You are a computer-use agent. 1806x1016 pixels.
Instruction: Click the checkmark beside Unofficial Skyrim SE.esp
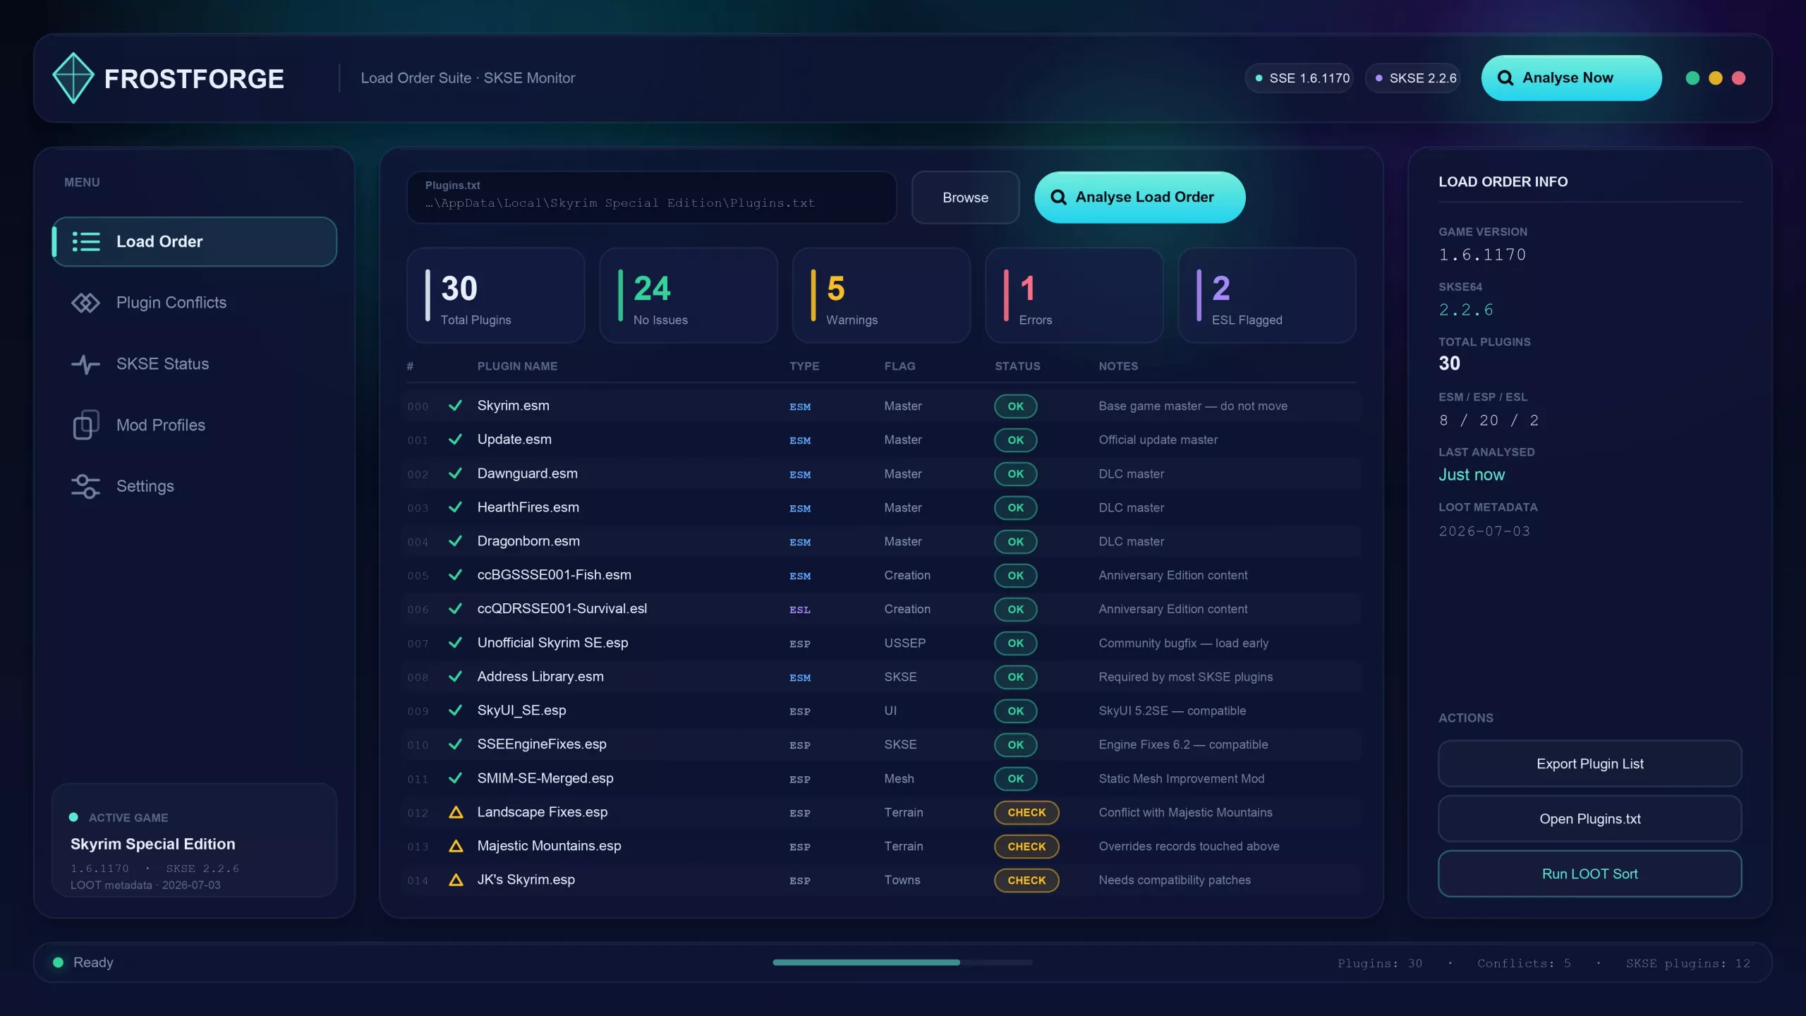[456, 643]
